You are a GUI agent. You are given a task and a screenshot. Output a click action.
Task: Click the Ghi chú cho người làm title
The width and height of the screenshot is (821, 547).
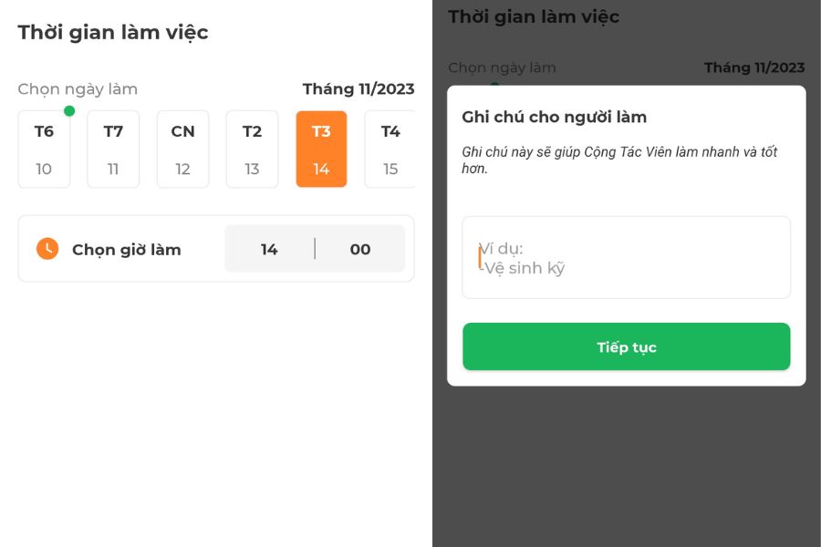coord(555,117)
